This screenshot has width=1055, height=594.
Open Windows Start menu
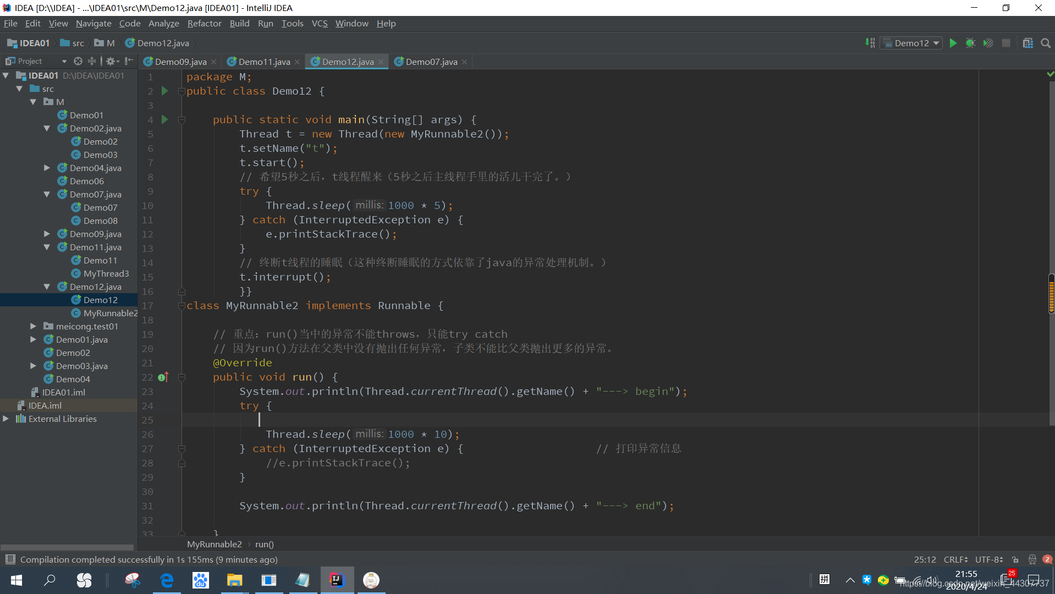tap(17, 580)
